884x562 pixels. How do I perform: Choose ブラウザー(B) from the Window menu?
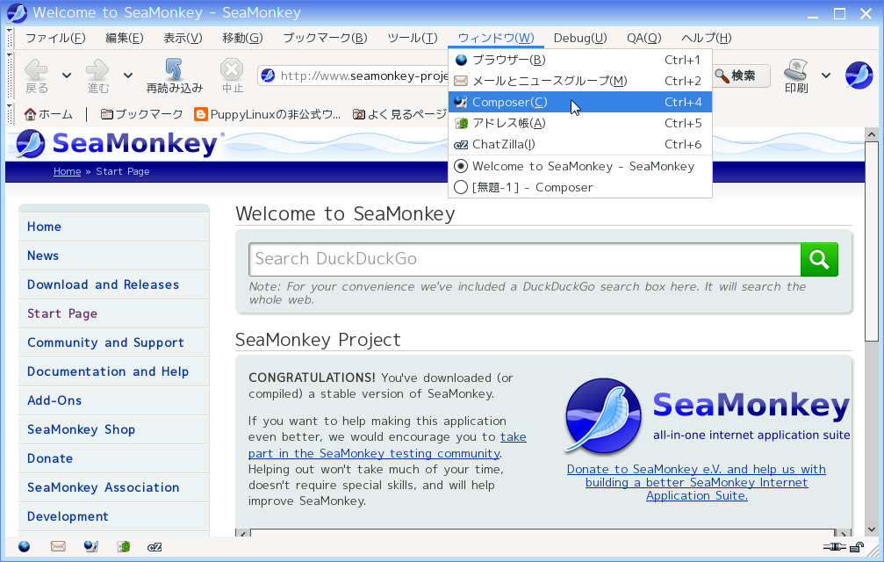(x=580, y=60)
